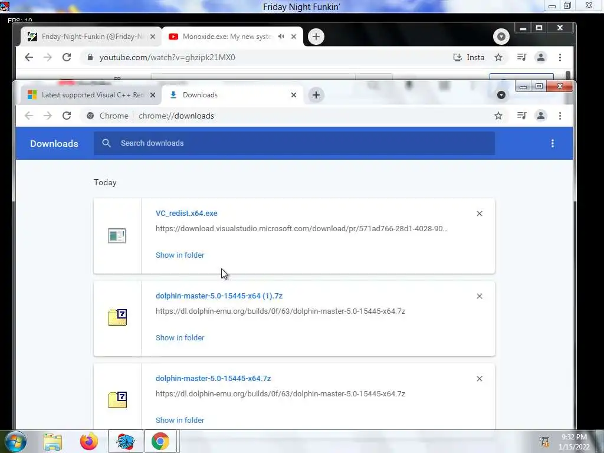Click the search magnifier icon in Downloads header

point(106,143)
